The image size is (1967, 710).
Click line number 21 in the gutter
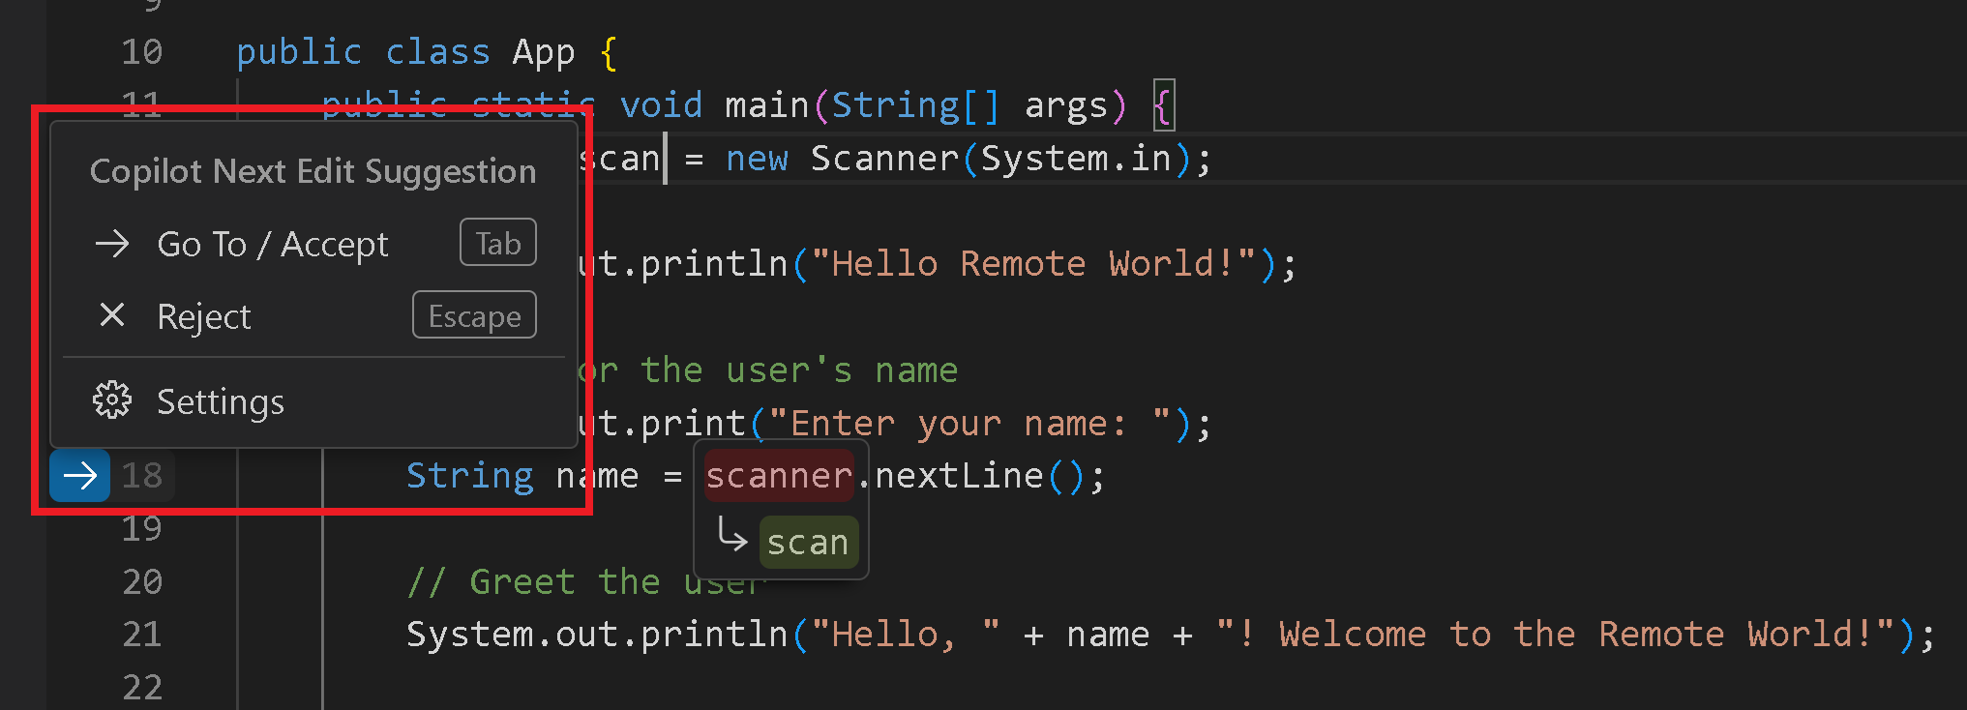pyautogui.click(x=141, y=635)
